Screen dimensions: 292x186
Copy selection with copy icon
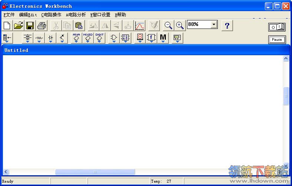click(x=67, y=26)
